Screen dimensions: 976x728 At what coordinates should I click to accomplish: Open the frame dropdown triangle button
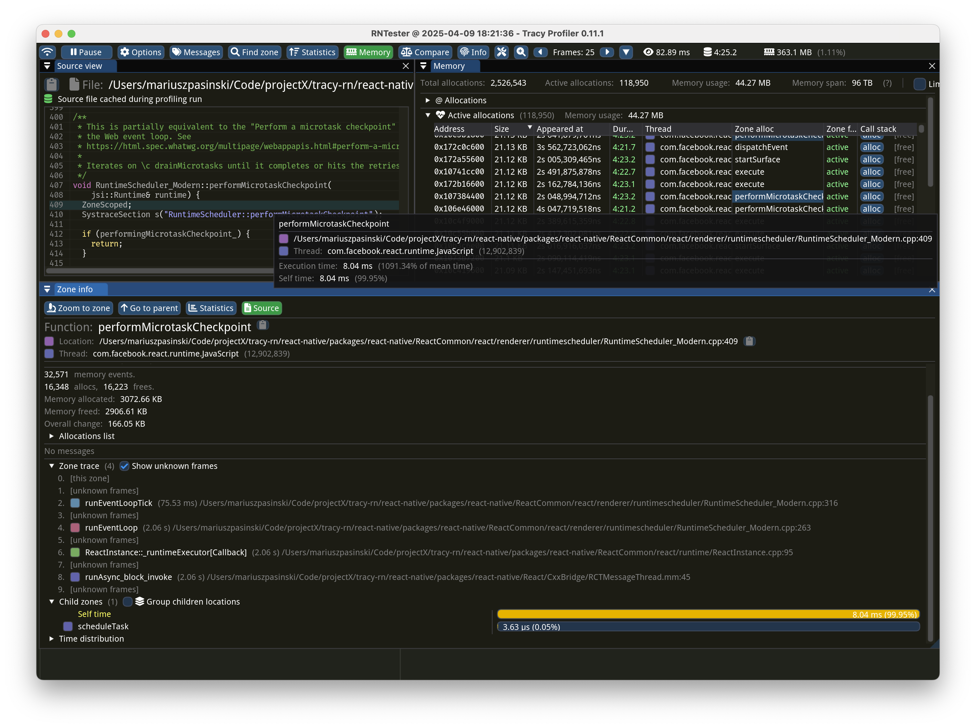(625, 52)
